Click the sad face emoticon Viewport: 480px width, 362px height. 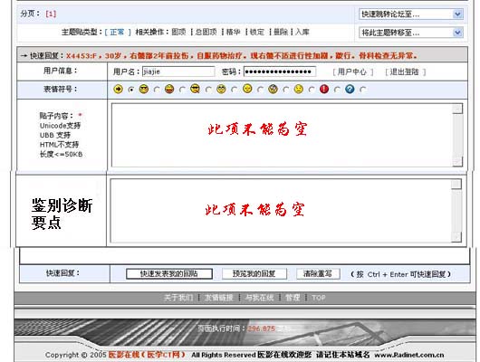[299, 89]
